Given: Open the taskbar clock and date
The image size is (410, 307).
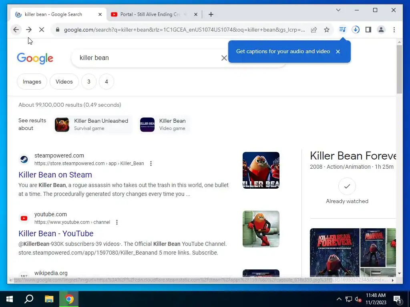Looking at the screenshot, I should pos(376,299).
